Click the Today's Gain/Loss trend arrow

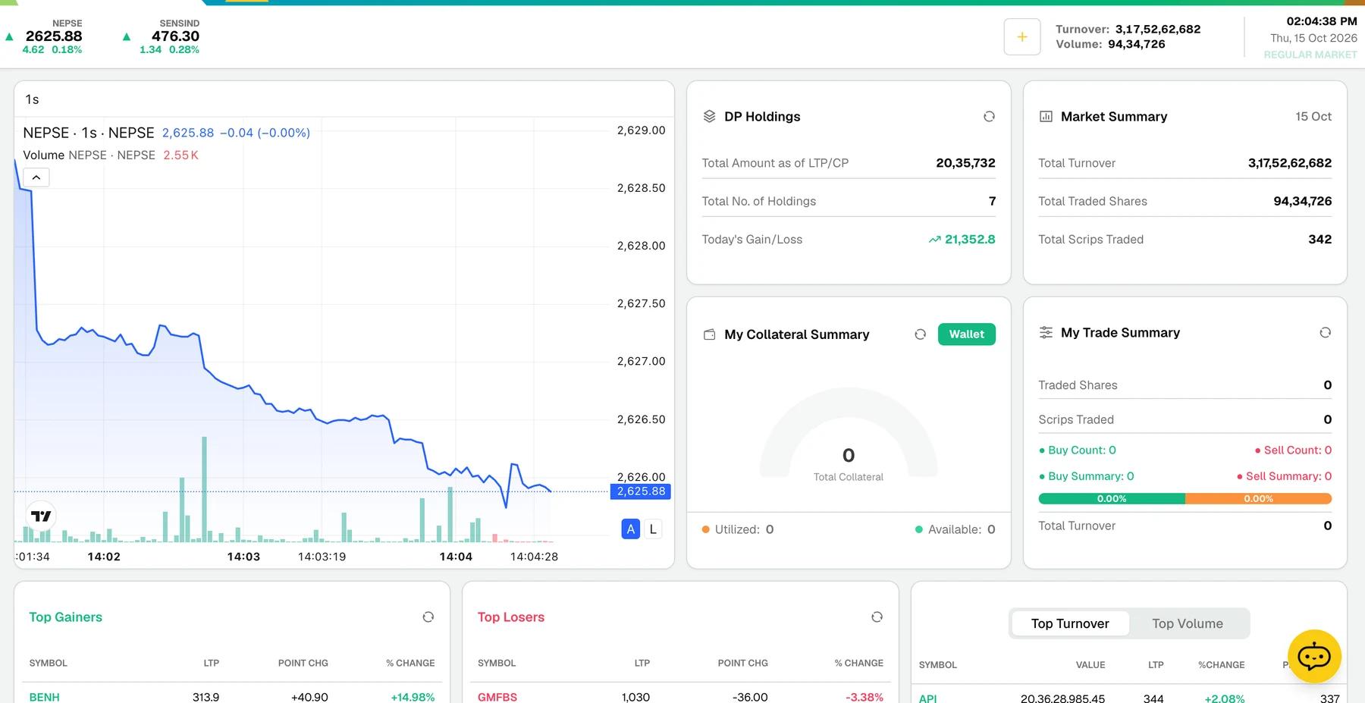[x=934, y=240]
